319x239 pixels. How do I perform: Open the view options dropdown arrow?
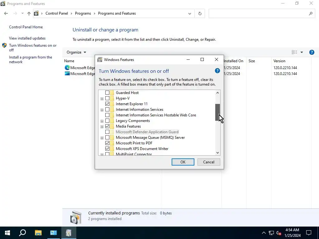(x=302, y=52)
